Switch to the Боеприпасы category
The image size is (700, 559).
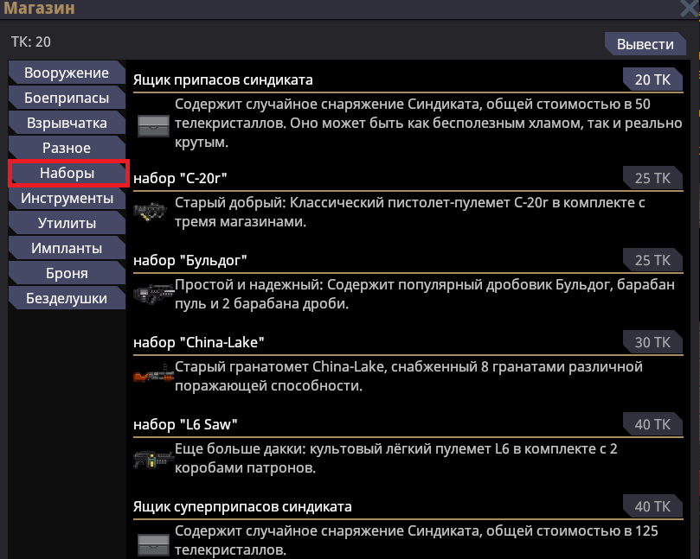[67, 98]
